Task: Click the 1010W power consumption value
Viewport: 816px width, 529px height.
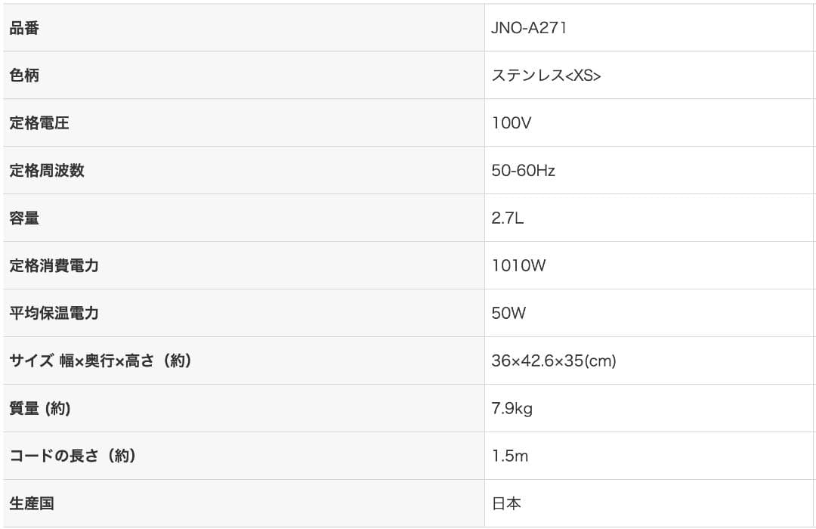Action: (x=518, y=266)
